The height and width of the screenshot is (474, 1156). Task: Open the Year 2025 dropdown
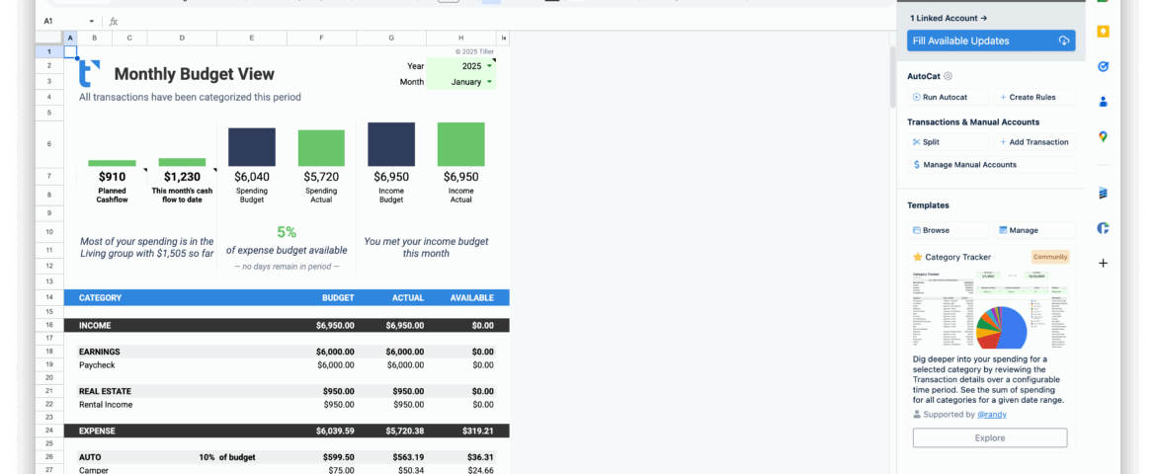click(489, 66)
